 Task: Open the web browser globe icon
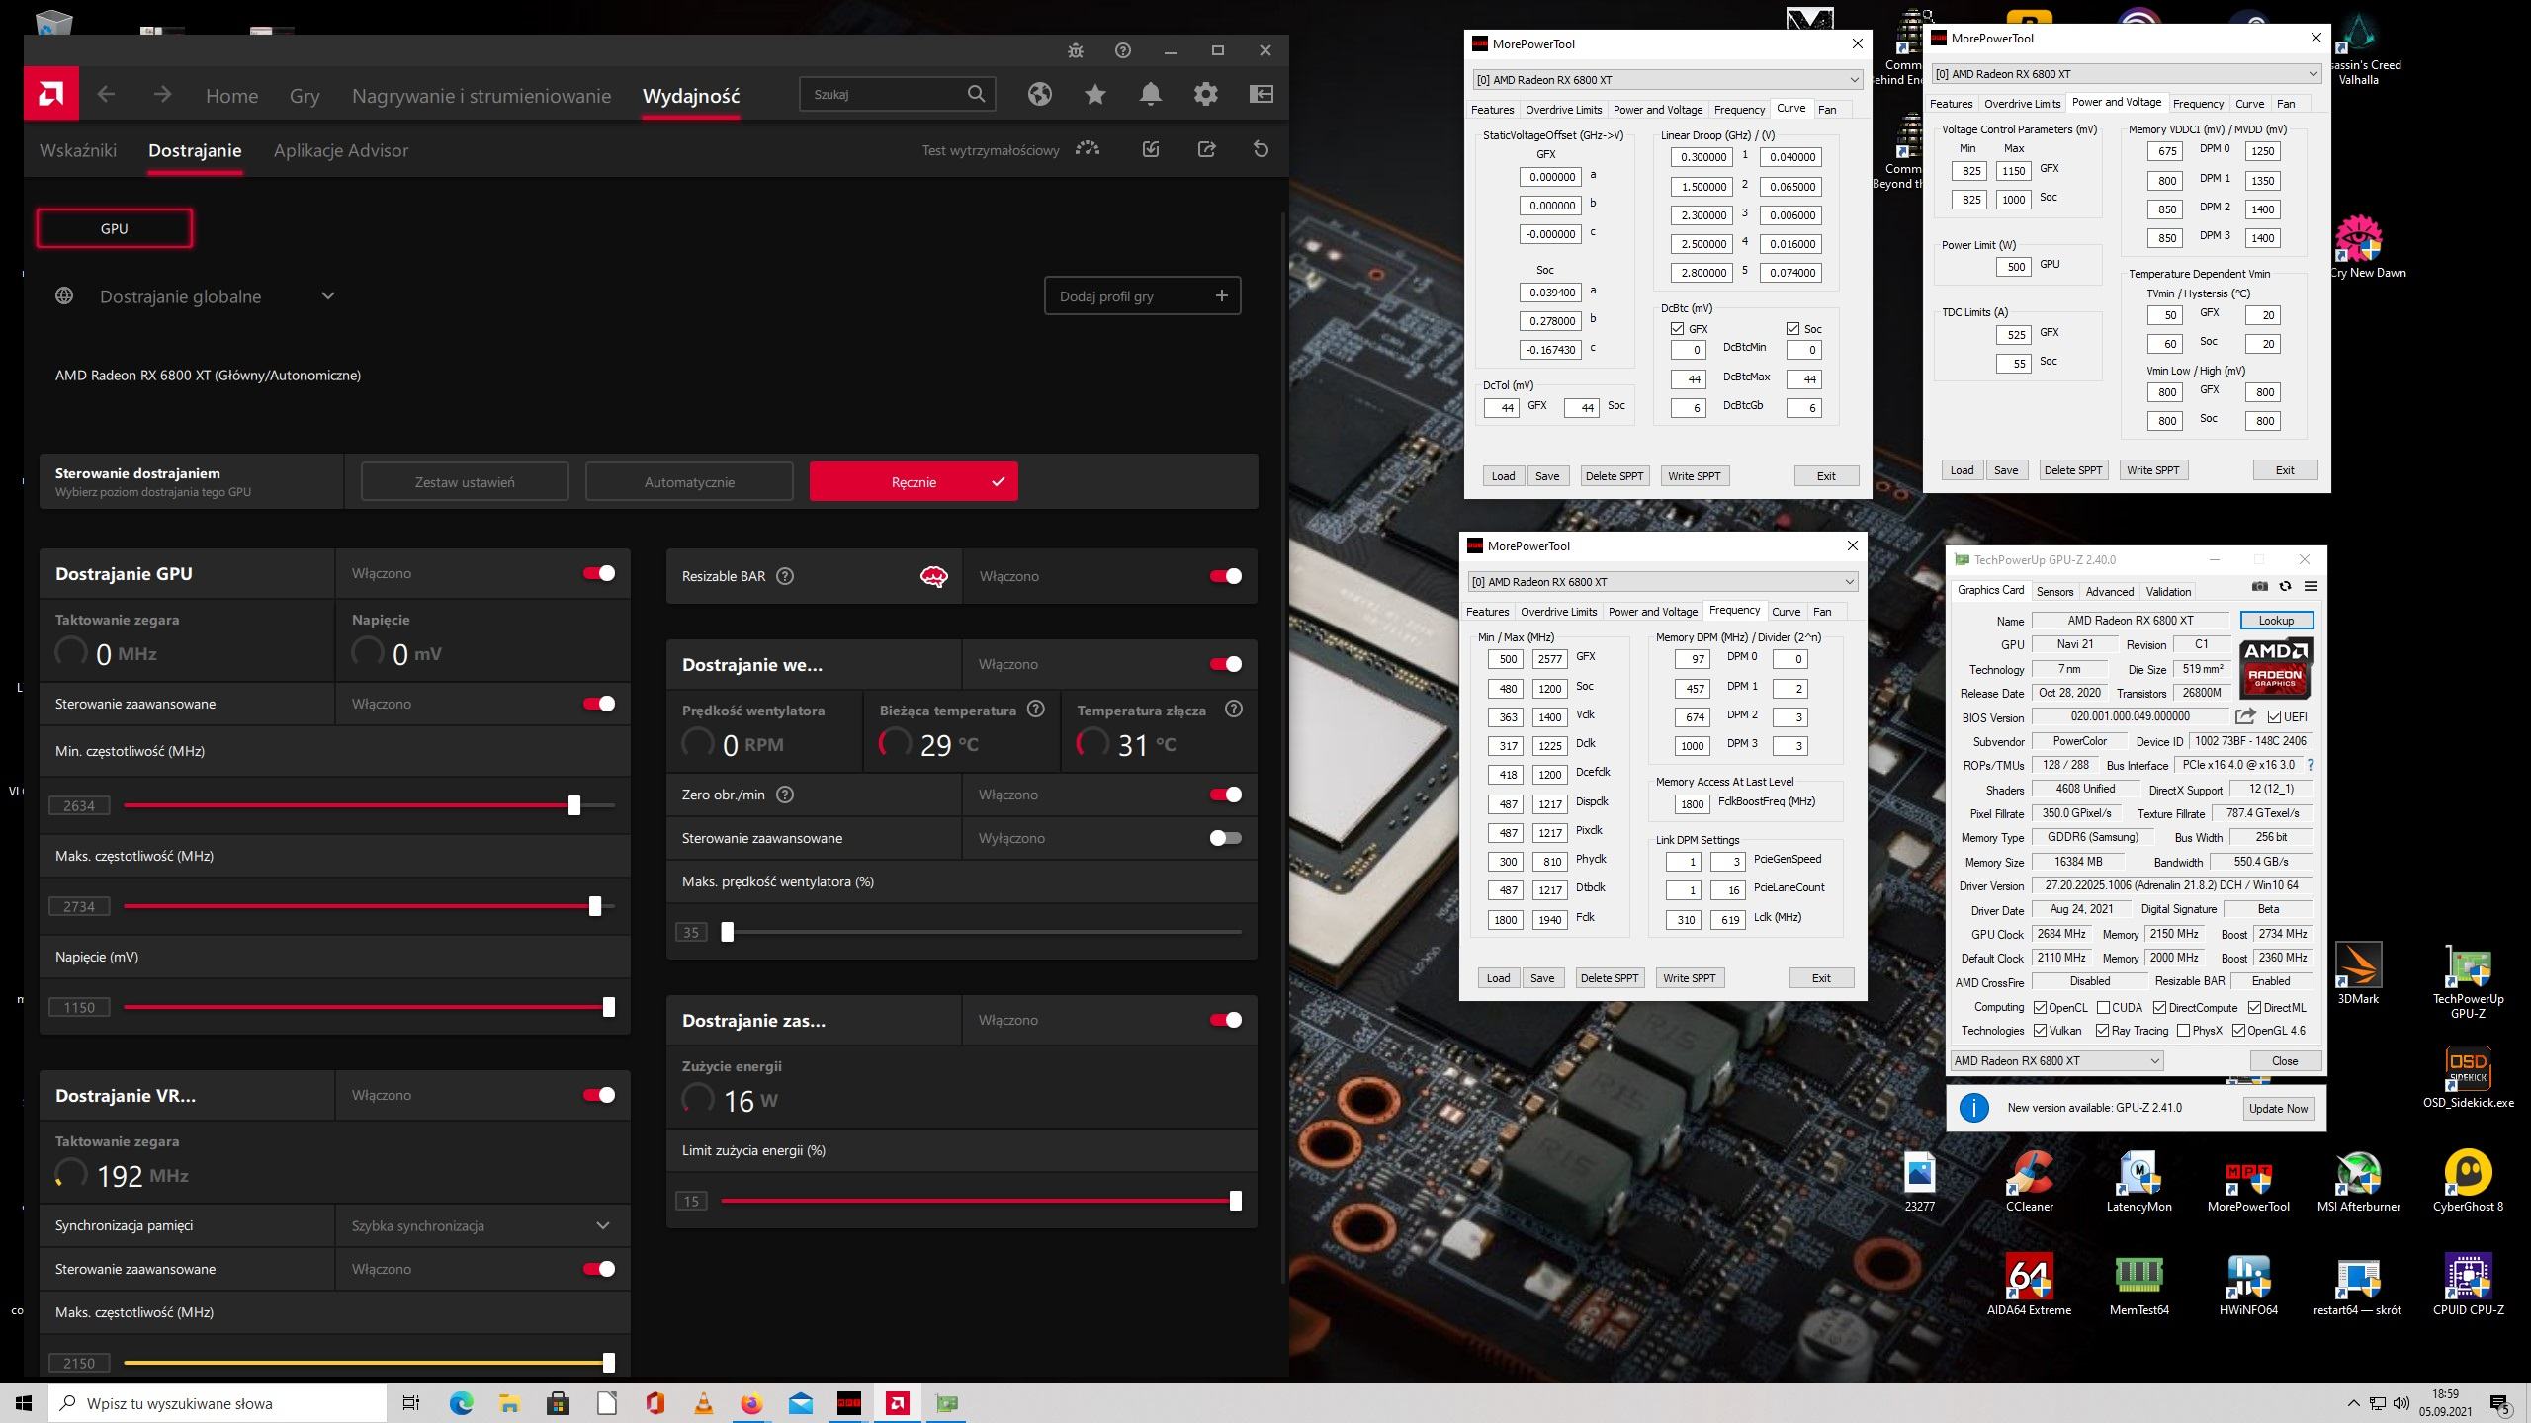(x=1039, y=94)
